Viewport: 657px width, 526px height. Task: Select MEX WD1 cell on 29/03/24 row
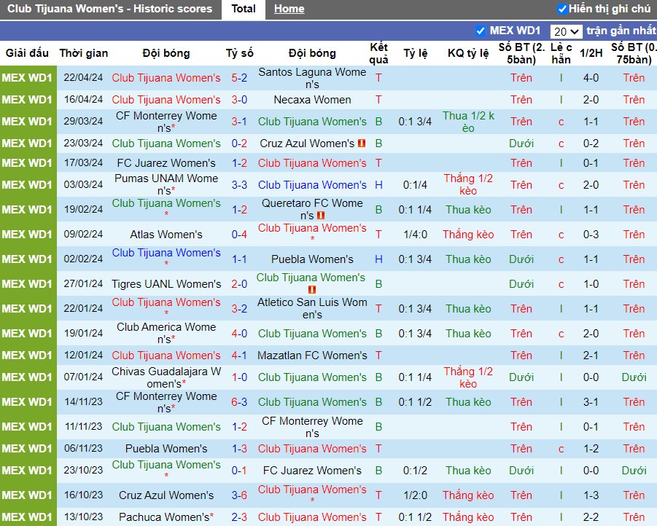pos(27,122)
